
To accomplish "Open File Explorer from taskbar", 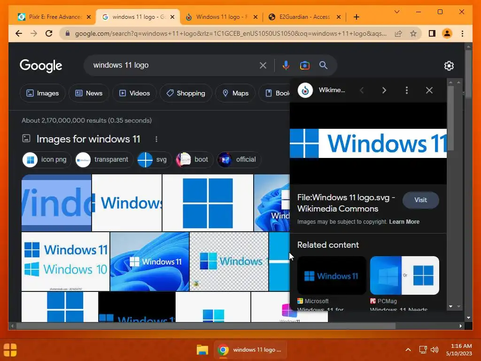I will click(x=202, y=350).
